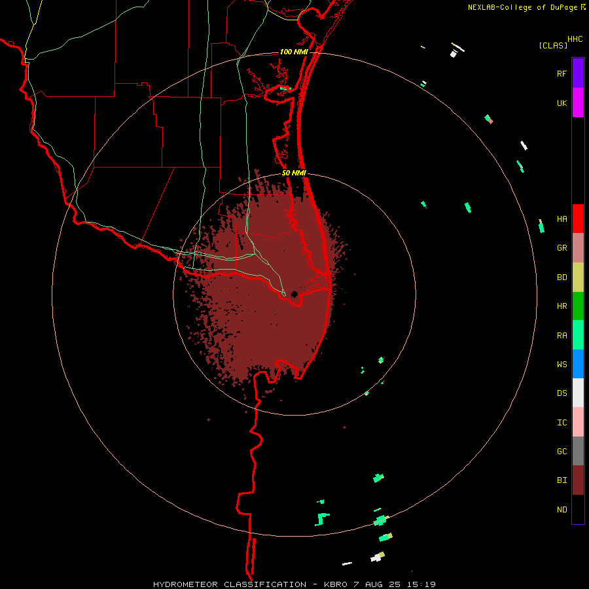Click the 'GC' legend label

pyautogui.click(x=562, y=452)
